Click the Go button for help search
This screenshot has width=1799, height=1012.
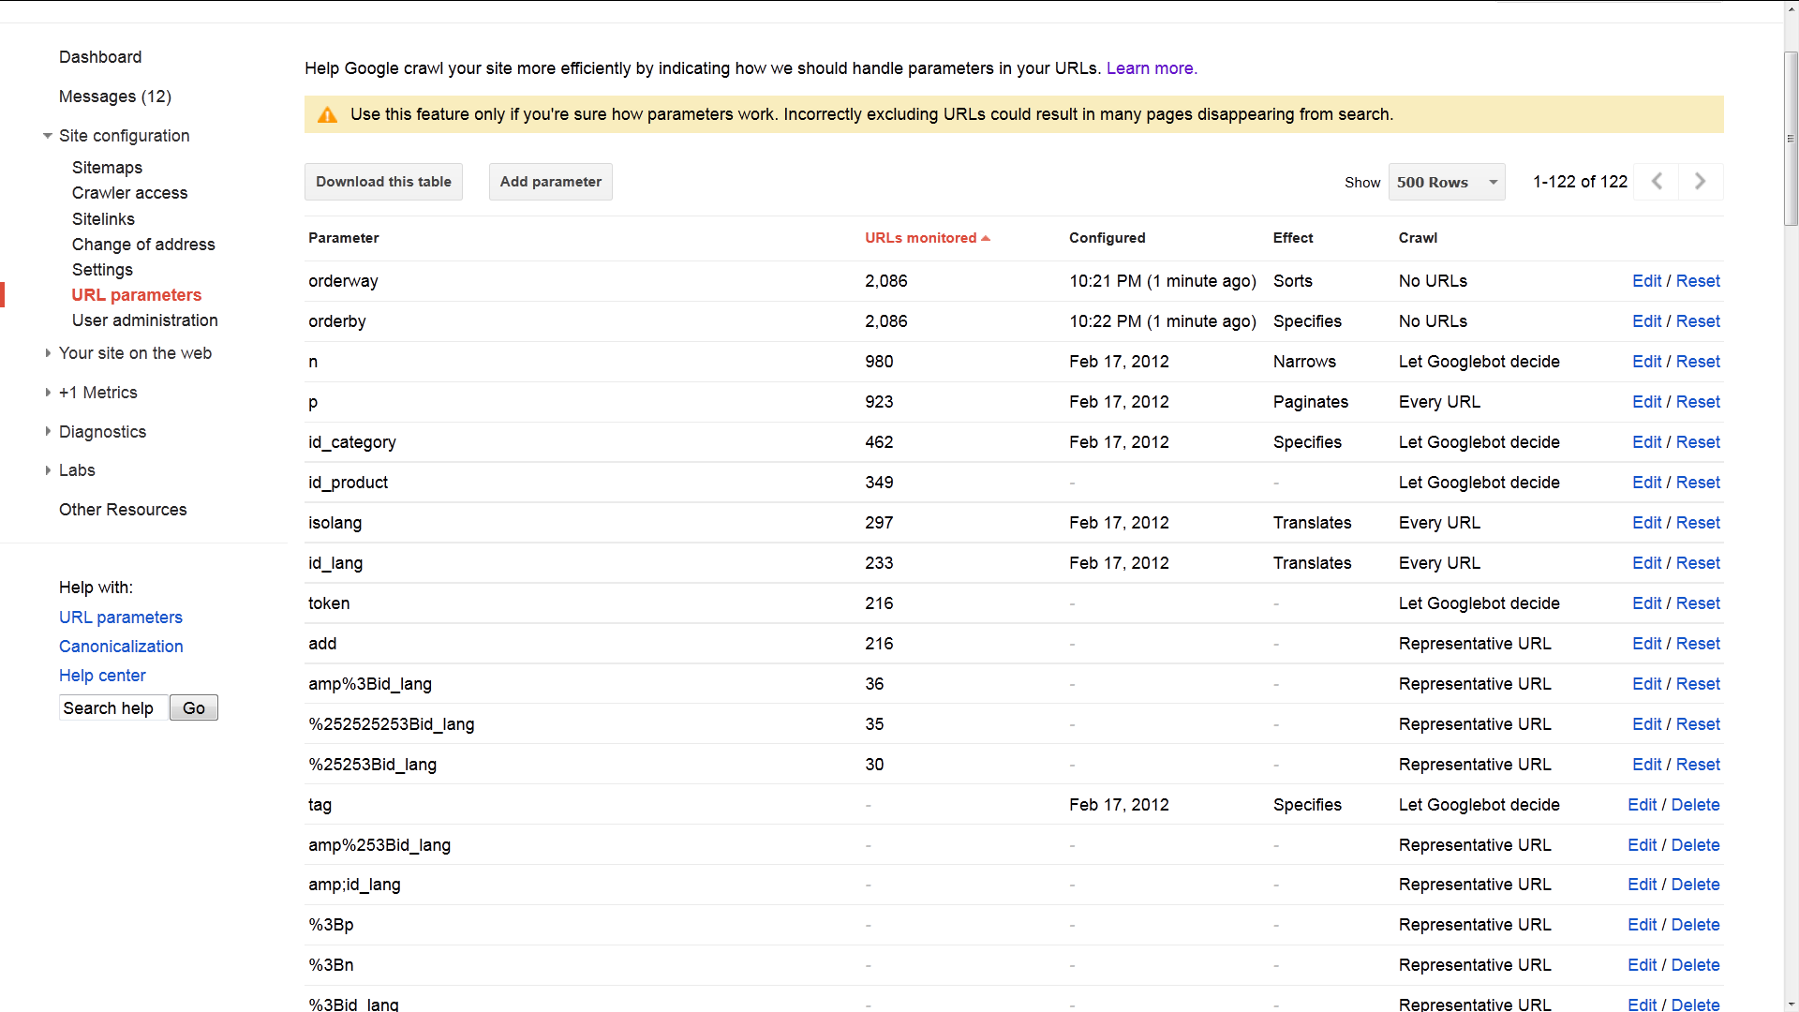click(x=194, y=708)
